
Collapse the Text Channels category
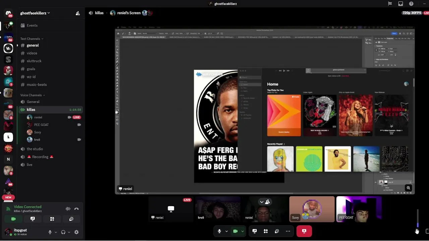(x=32, y=39)
